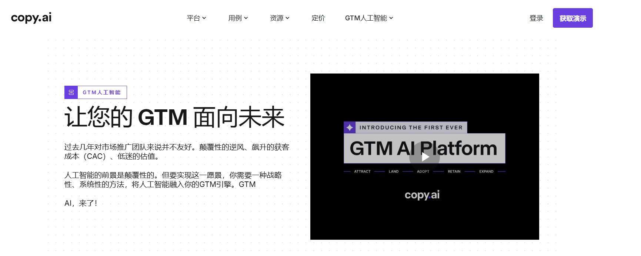
Task: Click the purple server icon in GTM badge
Action: coord(71,92)
